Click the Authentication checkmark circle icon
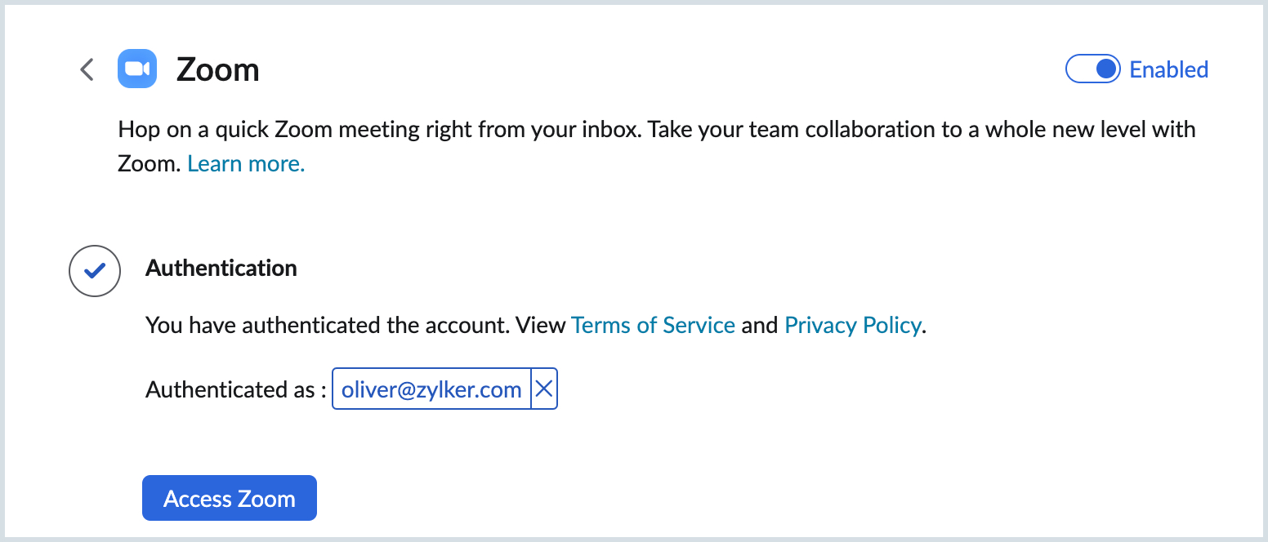The image size is (1268, 542). 95,269
